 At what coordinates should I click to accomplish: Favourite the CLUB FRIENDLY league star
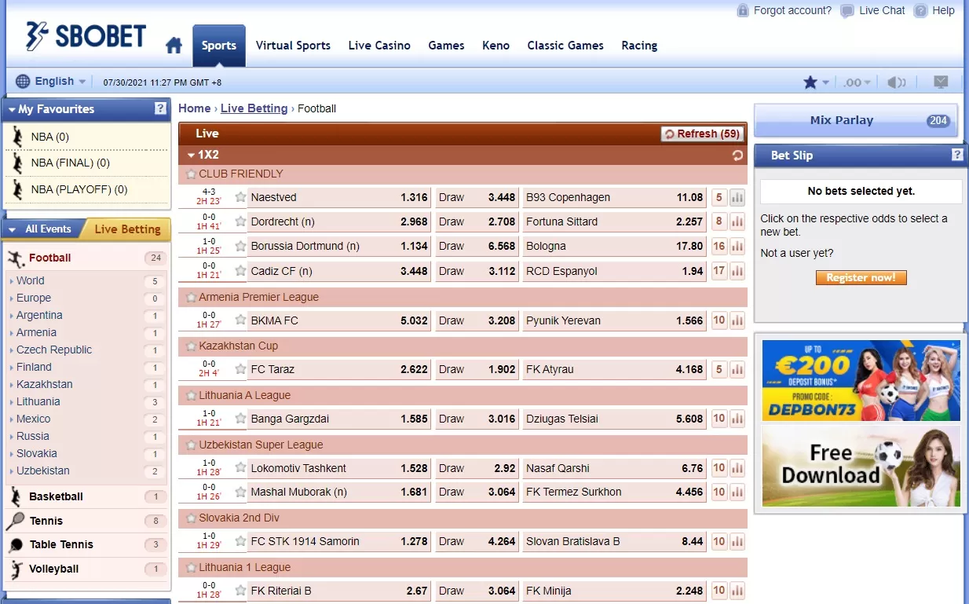pyautogui.click(x=190, y=174)
